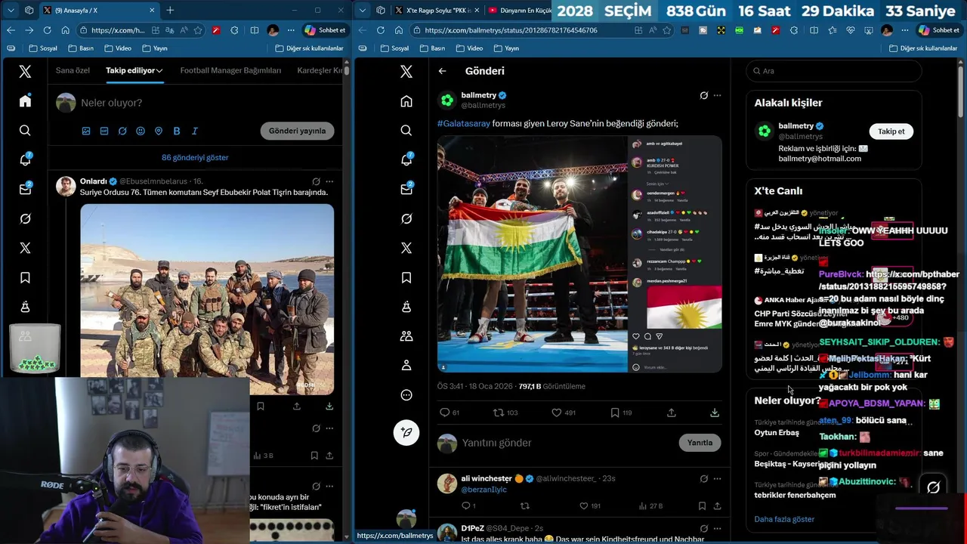Follow ballmetry with Takip et button

tap(891, 131)
